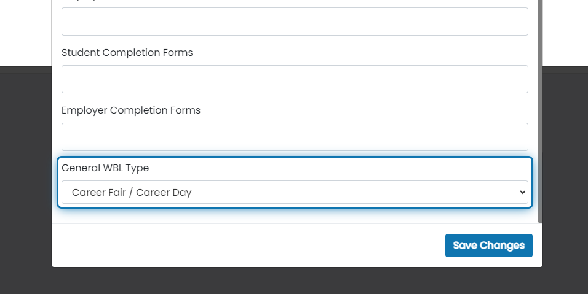Click the Save Changes button

[488, 246]
